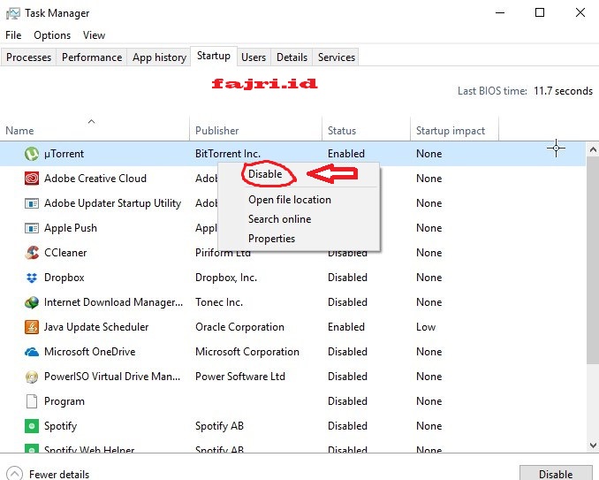This screenshot has width=599, height=480.
Task: Click the Dropbox icon
Action: click(32, 278)
